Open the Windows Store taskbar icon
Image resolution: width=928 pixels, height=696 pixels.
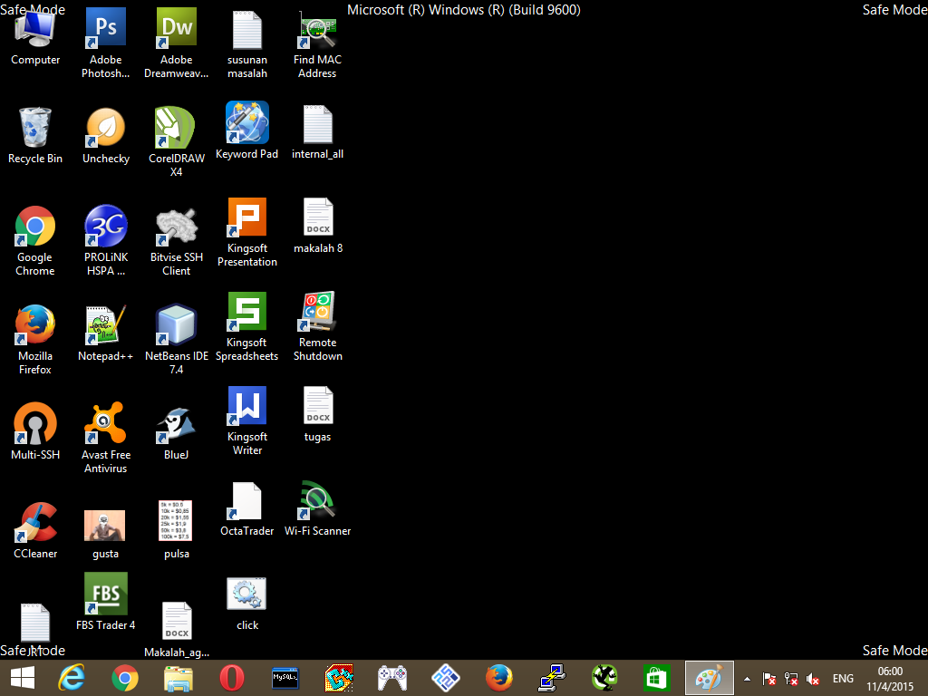(656, 678)
